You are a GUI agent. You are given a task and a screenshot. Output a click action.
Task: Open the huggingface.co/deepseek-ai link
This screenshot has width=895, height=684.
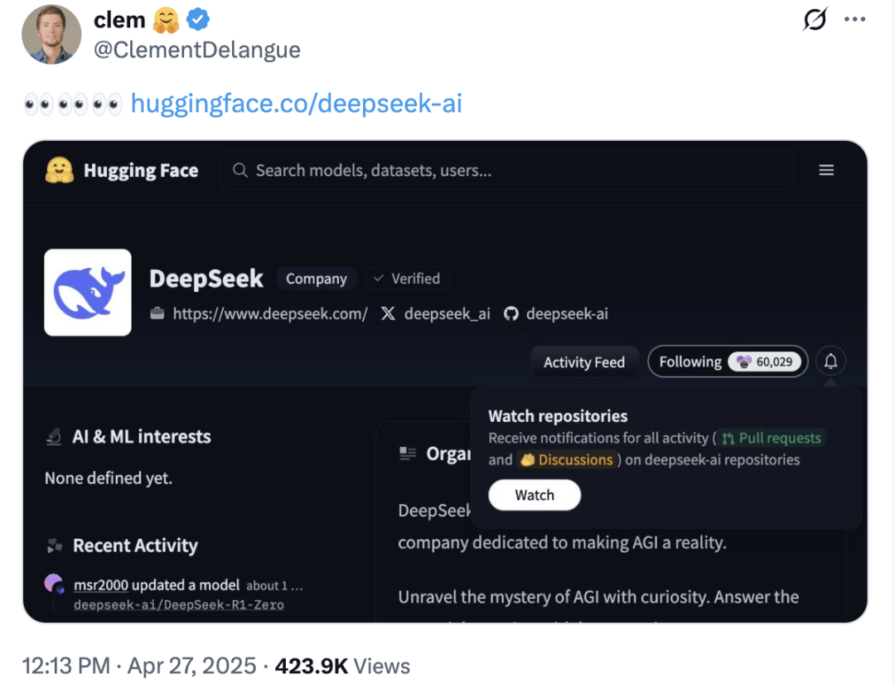(x=296, y=104)
